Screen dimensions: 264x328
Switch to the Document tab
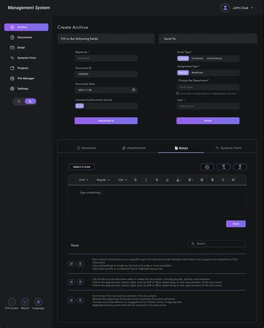tap(86, 148)
